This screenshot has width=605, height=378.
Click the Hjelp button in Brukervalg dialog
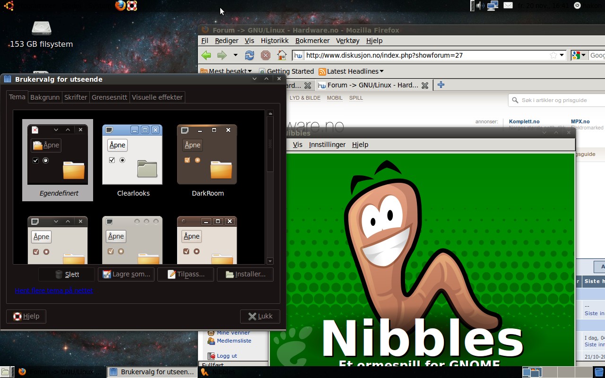tap(26, 317)
